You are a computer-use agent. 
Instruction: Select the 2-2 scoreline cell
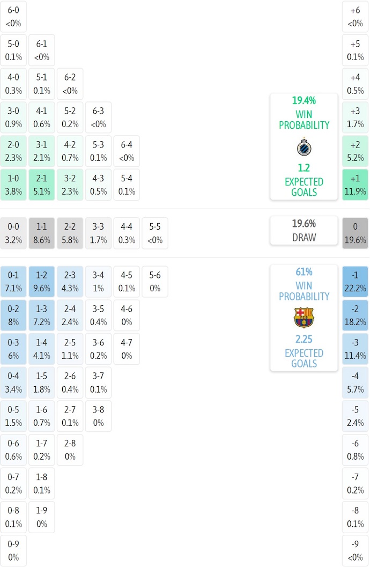tap(70, 233)
